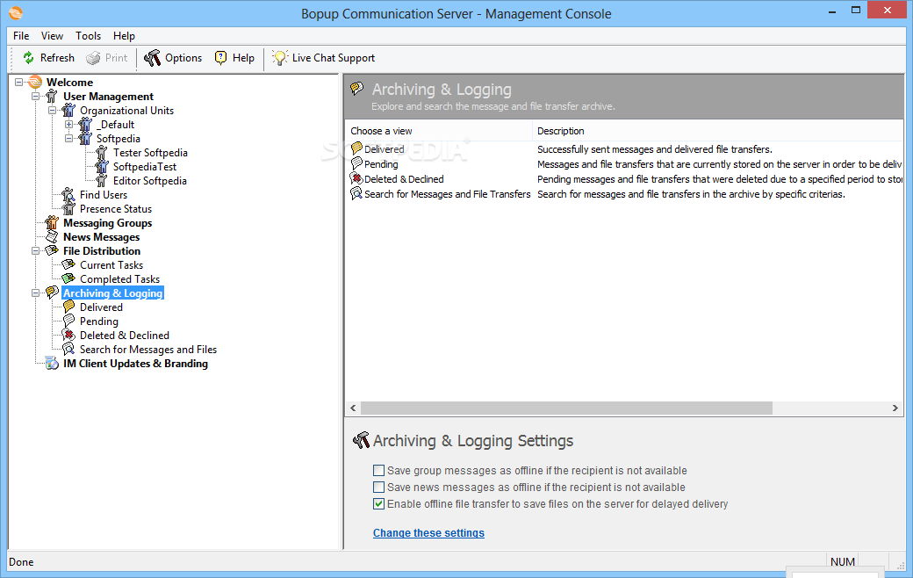This screenshot has width=913, height=578.
Task: Open the Help menu in menu bar
Action: coord(124,35)
